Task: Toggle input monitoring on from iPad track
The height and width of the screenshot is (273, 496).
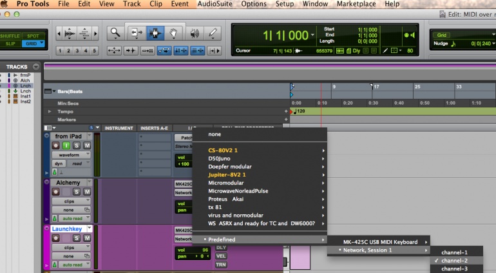Action: click(x=66, y=146)
